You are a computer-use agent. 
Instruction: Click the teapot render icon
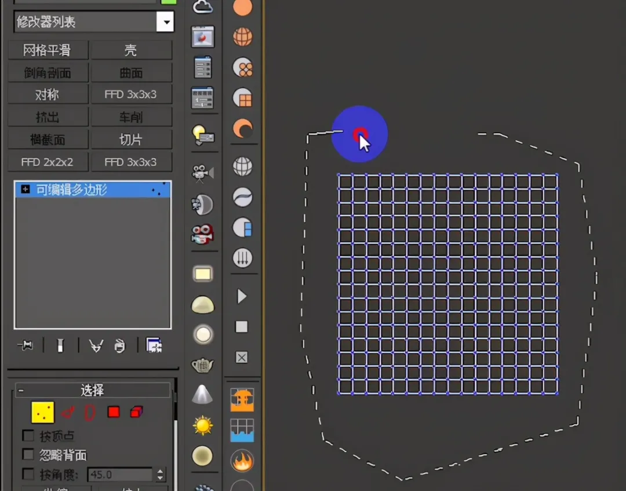(202, 365)
